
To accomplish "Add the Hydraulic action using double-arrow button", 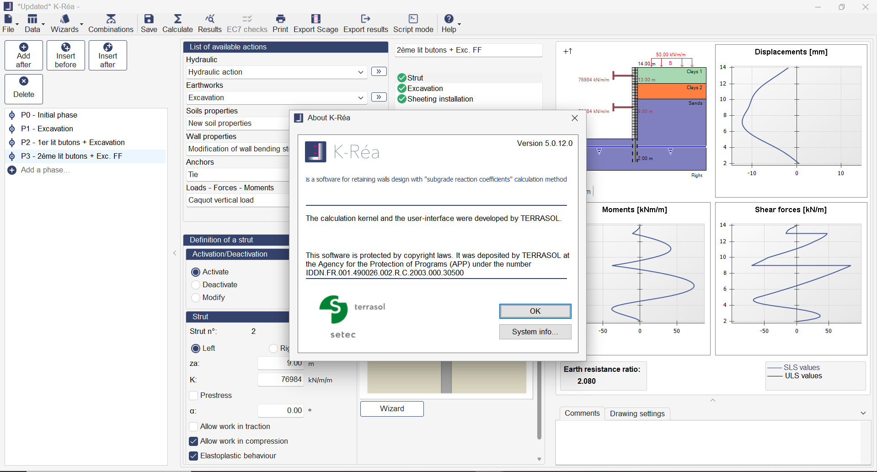I will (379, 71).
